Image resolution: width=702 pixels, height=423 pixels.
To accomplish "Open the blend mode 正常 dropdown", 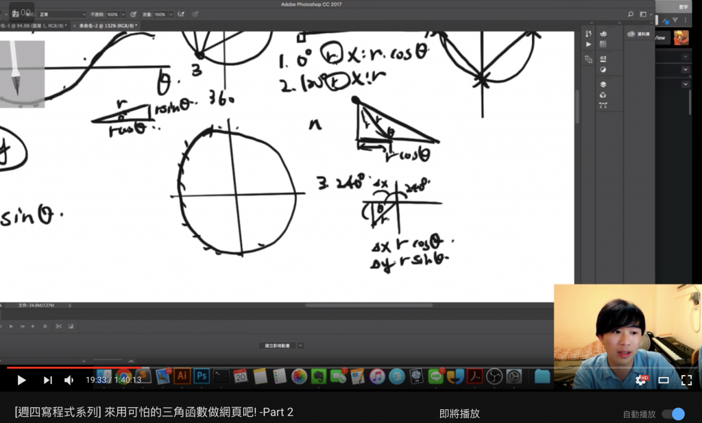I will pos(62,14).
